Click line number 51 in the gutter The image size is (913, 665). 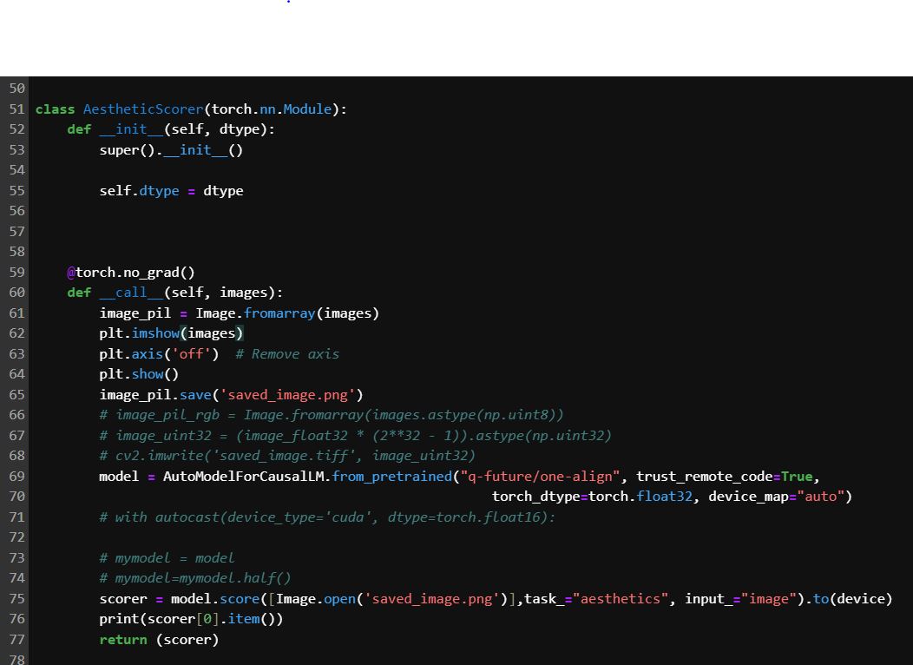(x=17, y=109)
